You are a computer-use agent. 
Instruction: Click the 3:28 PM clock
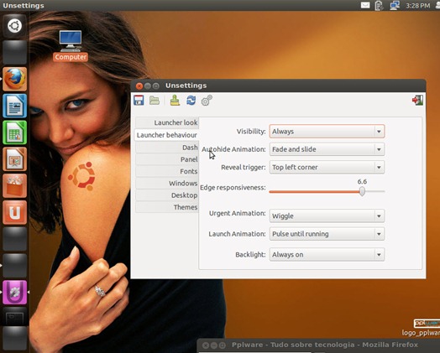[418, 6]
